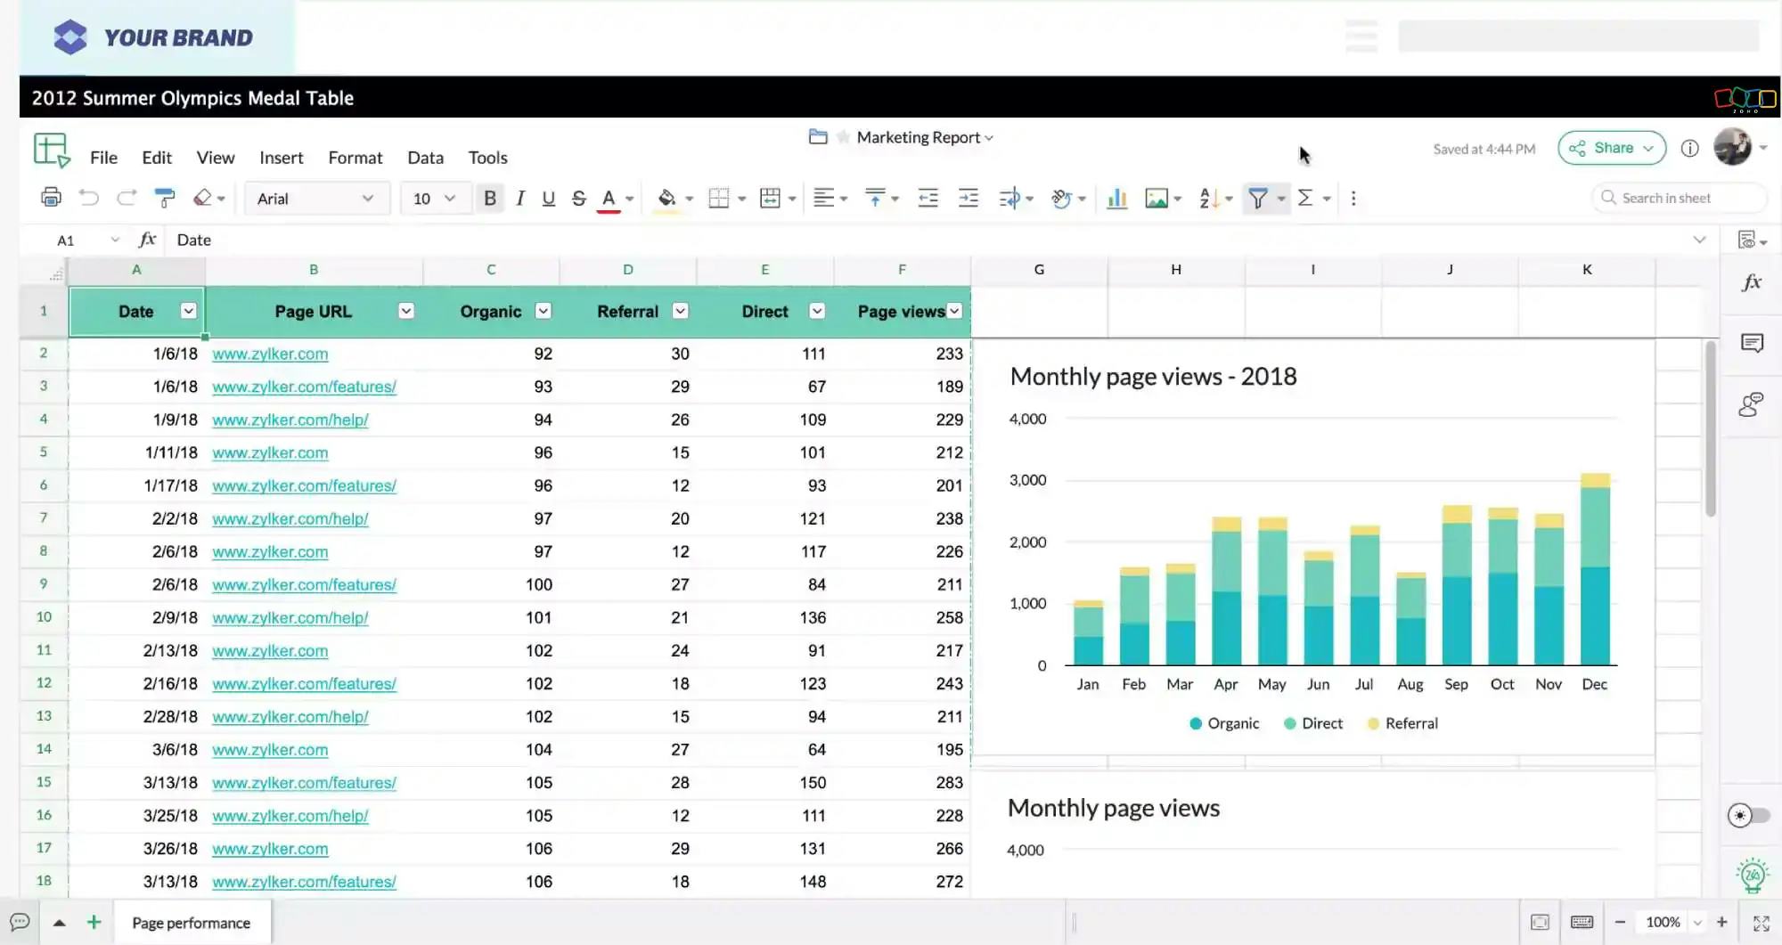Switch to the Page performance sheet tab
Image resolution: width=1782 pixels, height=945 pixels.
coord(191,922)
